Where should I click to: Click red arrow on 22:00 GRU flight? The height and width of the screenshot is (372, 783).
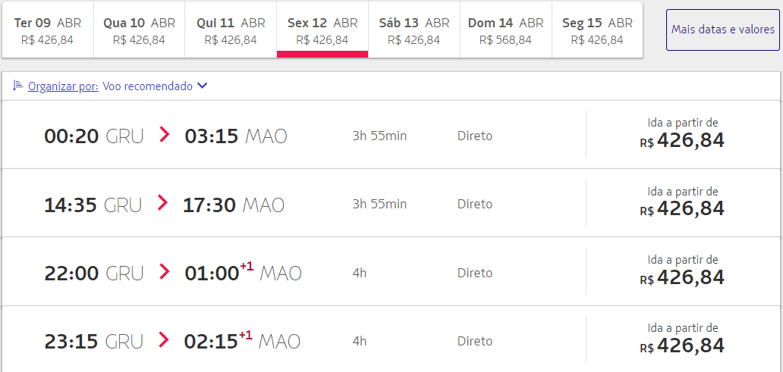[165, 272]
